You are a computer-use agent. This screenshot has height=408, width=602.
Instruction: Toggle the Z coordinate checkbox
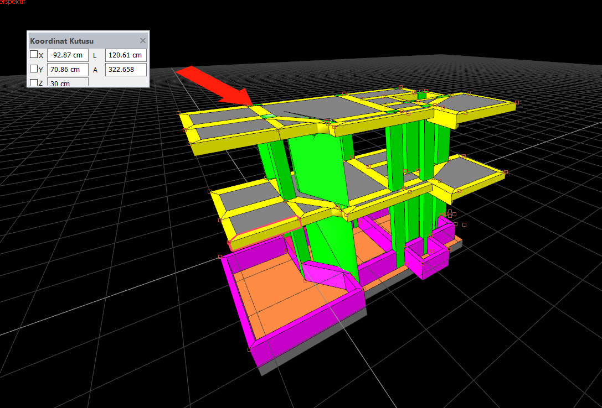[34, 83]
